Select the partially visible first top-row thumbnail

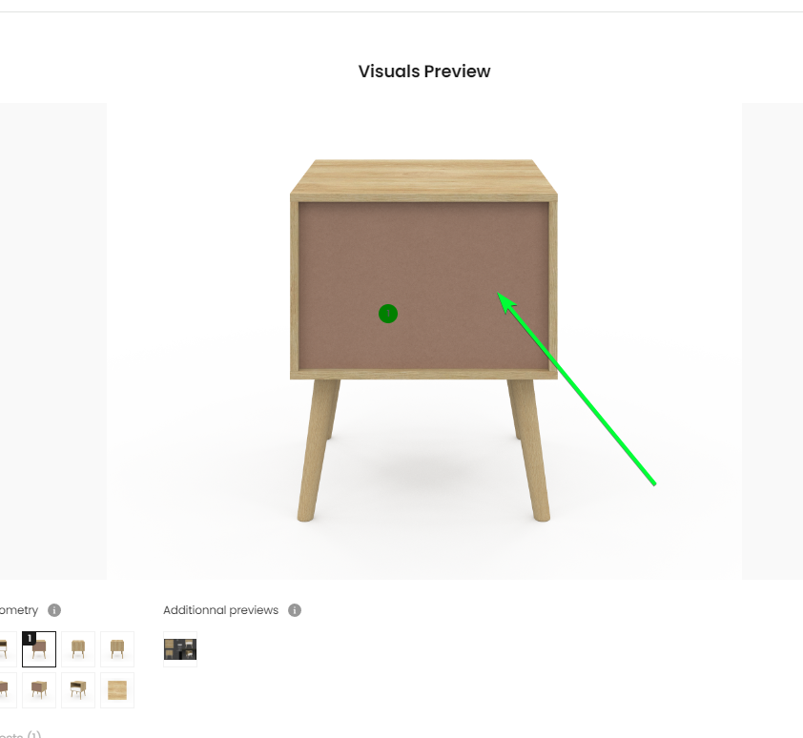coord(7,649)
